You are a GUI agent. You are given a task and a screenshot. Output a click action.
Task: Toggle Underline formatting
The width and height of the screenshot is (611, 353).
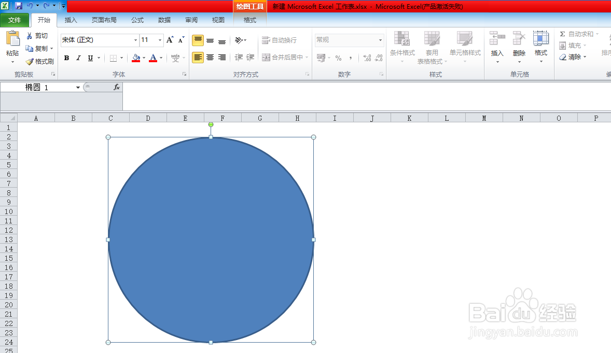click(x=90, y=58)
